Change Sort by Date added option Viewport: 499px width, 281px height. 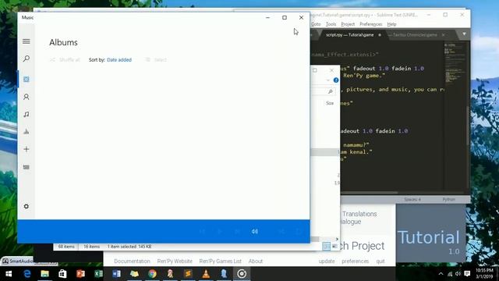point(119,60)
